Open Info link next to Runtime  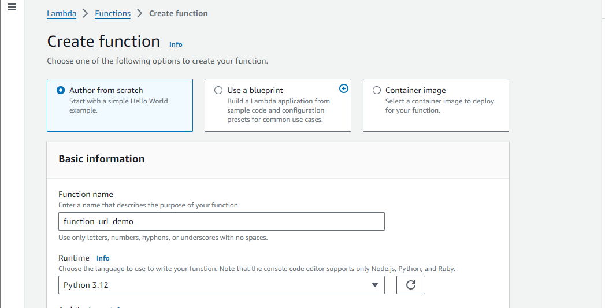(103, 258)
